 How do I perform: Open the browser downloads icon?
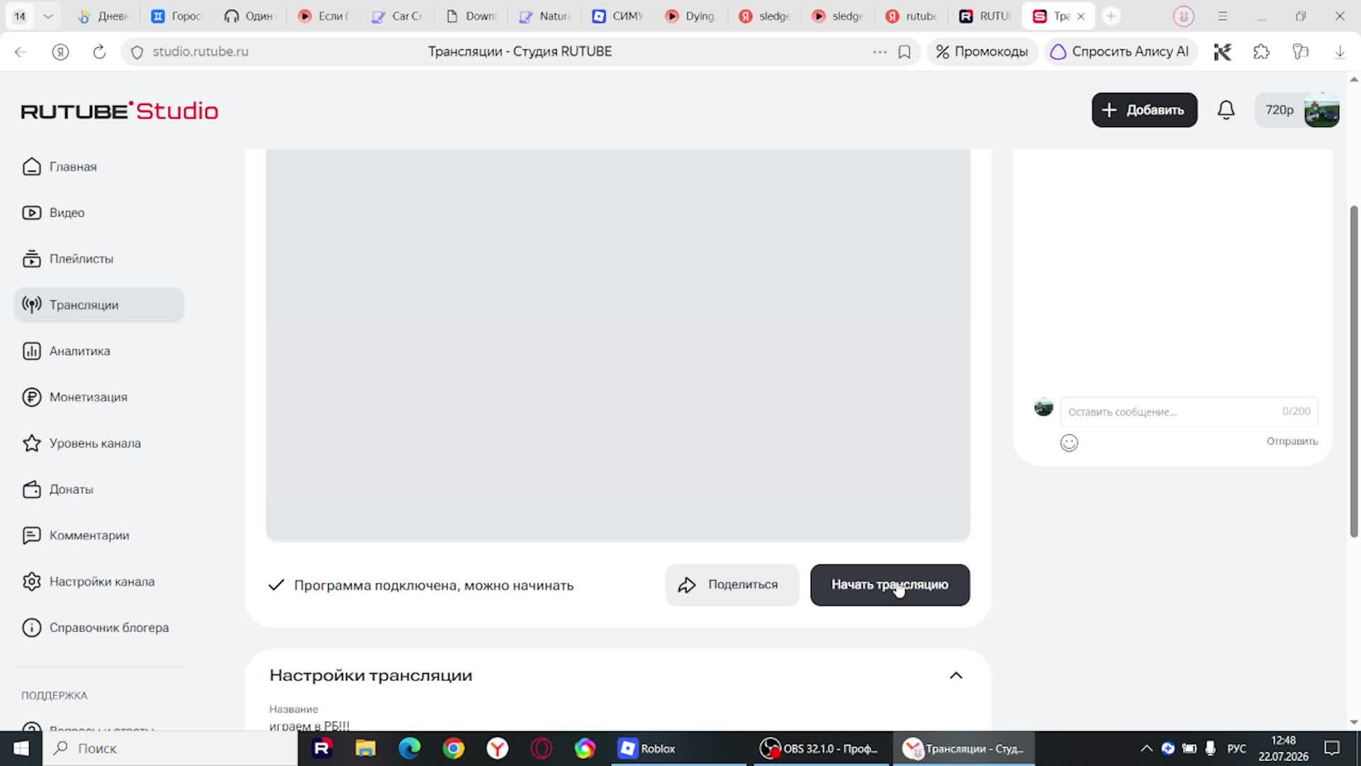1340,52
